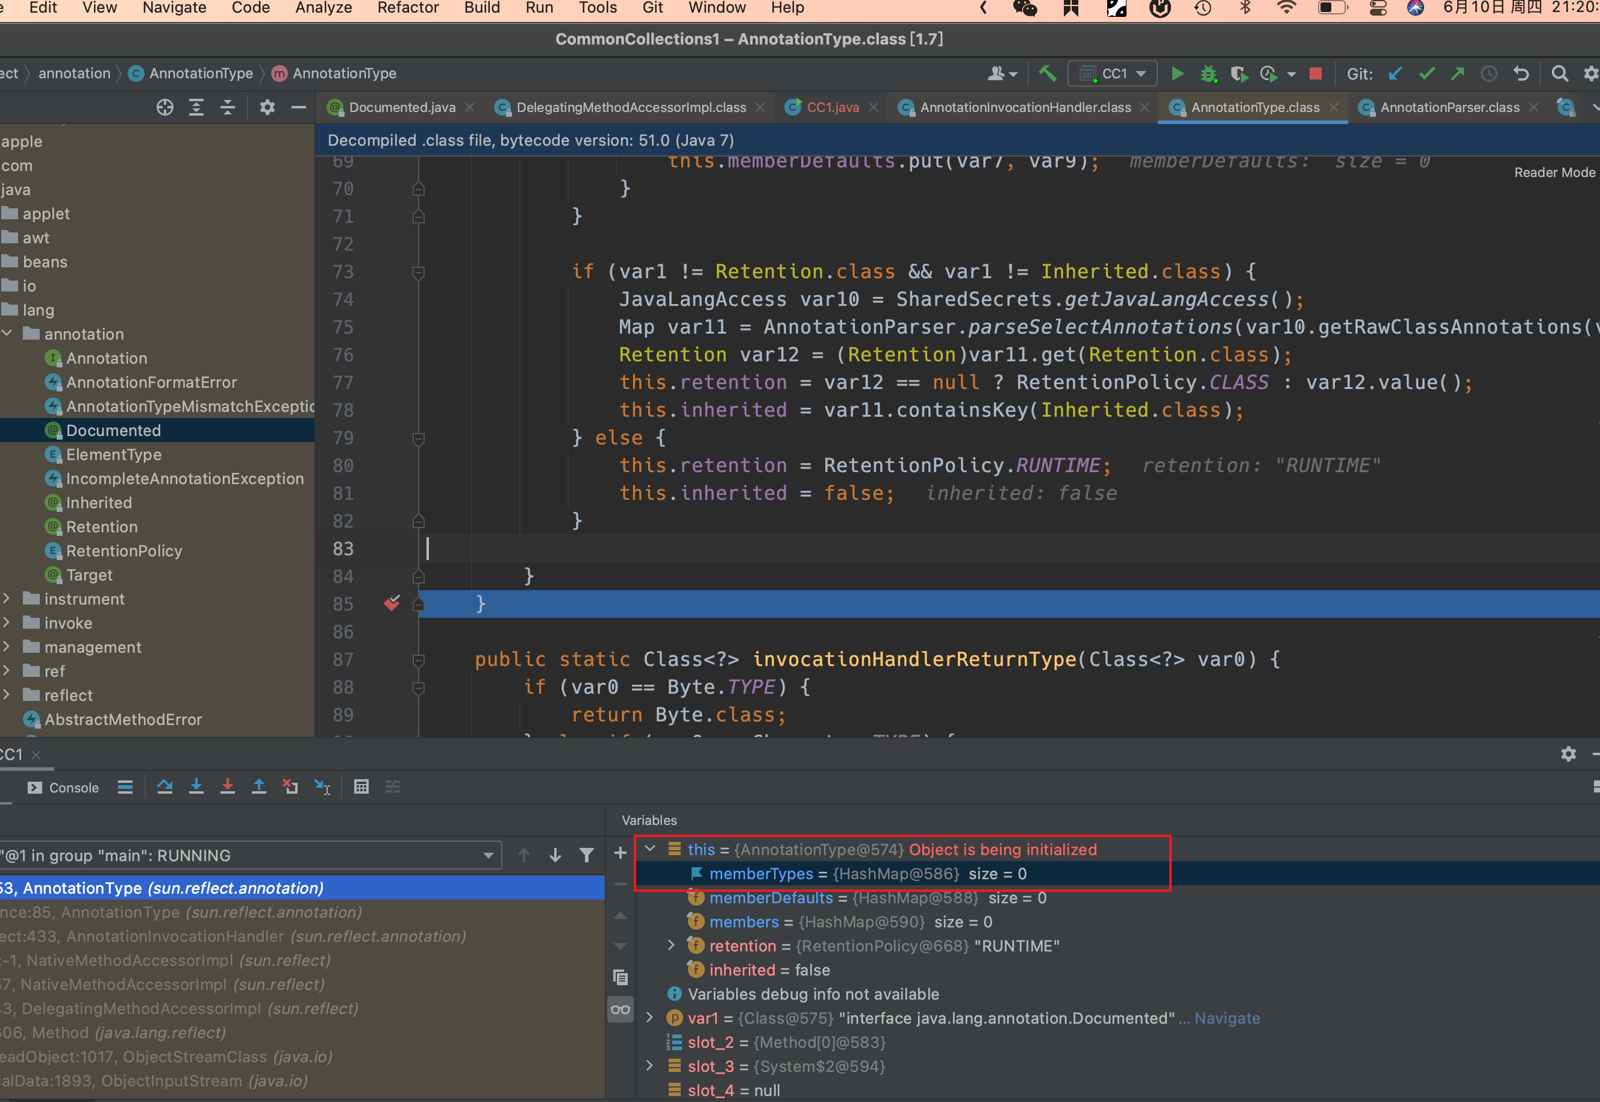1600x1102 pixels.
Task: Click the green Debug bug icon
Action: (x=1208, y=74)
